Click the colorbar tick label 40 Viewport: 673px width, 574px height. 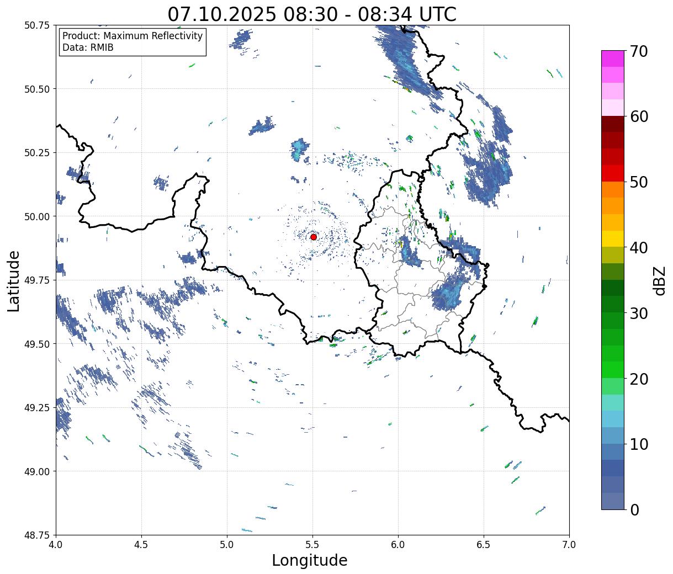point(639,248)
